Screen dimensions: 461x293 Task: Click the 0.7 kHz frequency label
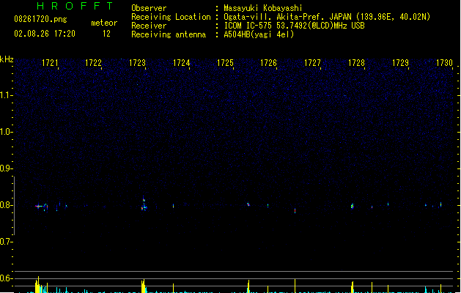pos(6,242)
